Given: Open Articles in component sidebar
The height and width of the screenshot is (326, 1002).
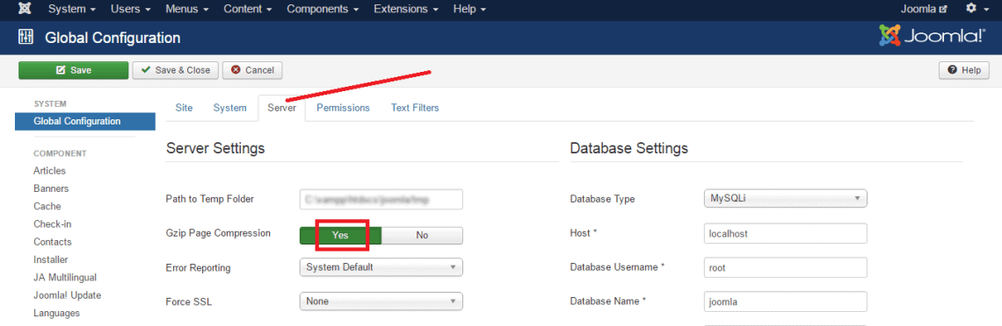Looking at the screenshot, I should (50, 171).
